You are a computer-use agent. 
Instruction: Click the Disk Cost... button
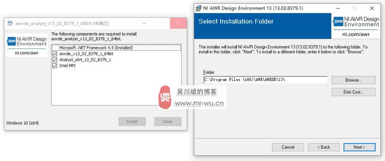(x=353, y=92)
